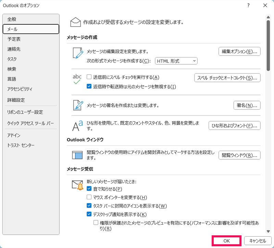Open the HTML 形式 message format dropdown
274x248 pixels.
click(176, 61)
